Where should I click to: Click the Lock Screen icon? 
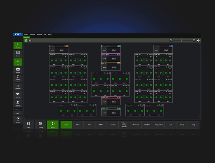(x=18, y=119)
